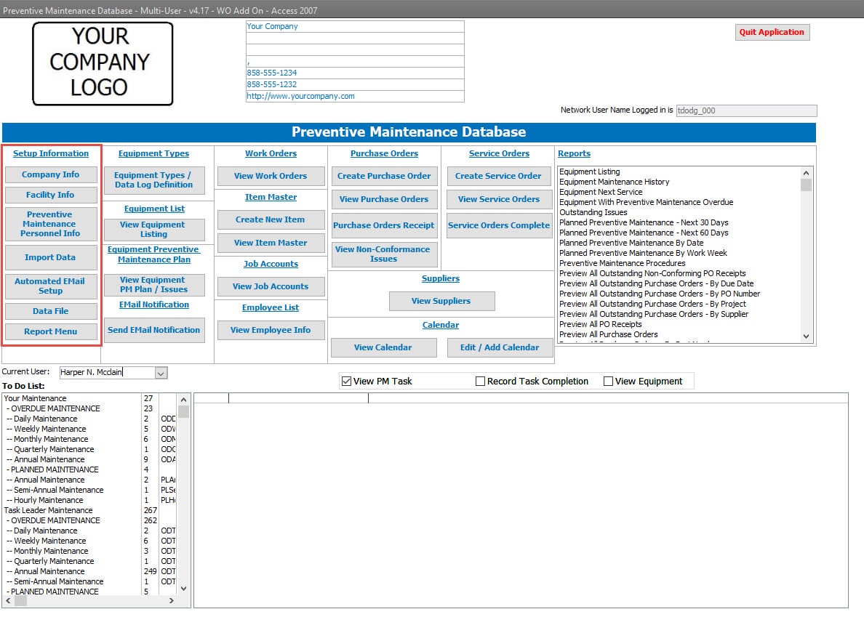
Task: Click Create New Item button
Action: pyautogui.click(x=271, y=219)
